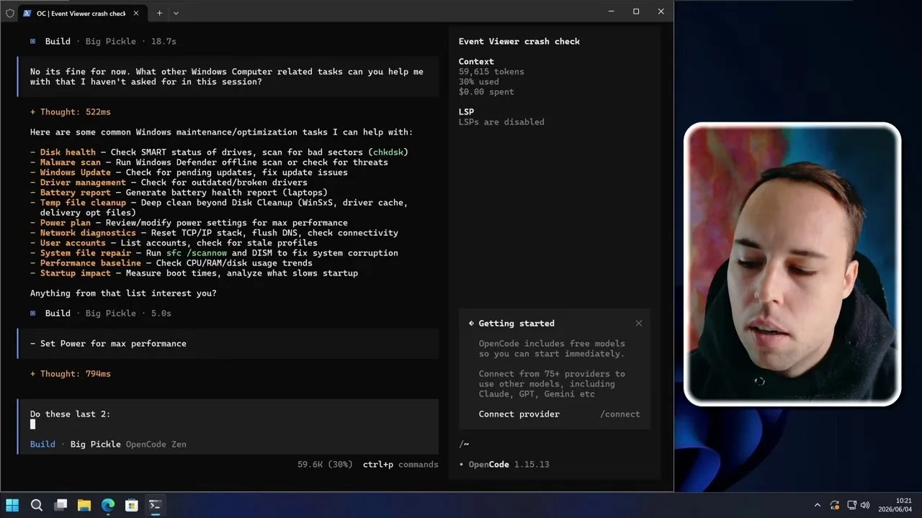Click the $0.00 spent value
Screen dimensions: 922x518
[486, 91]
